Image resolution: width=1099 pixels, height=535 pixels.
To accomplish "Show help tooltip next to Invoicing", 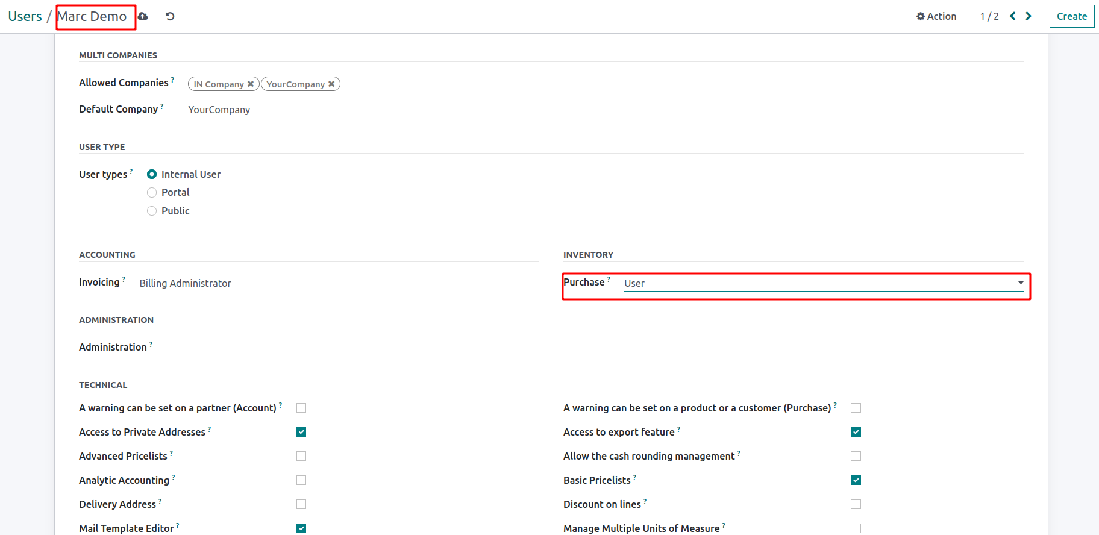I will point(124,279).
